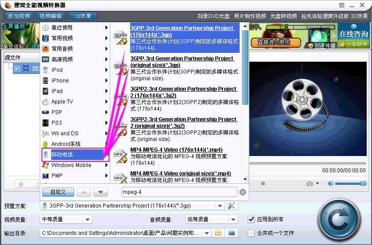372x245 pixels.
Task: Click the player stop button
Action: (263, 183)
